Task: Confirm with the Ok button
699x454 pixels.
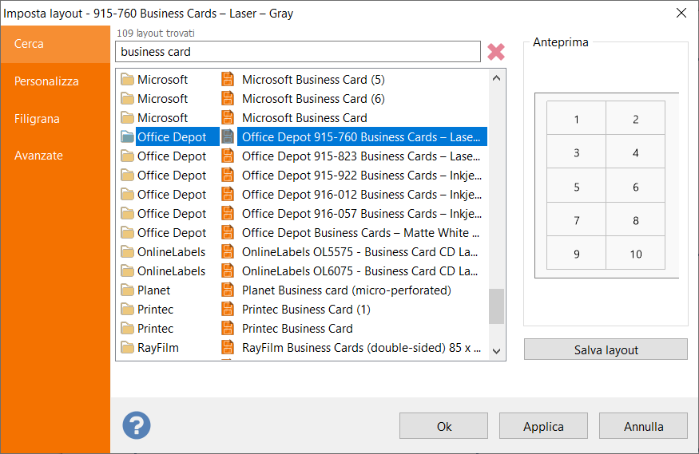Action: (443, 426)
